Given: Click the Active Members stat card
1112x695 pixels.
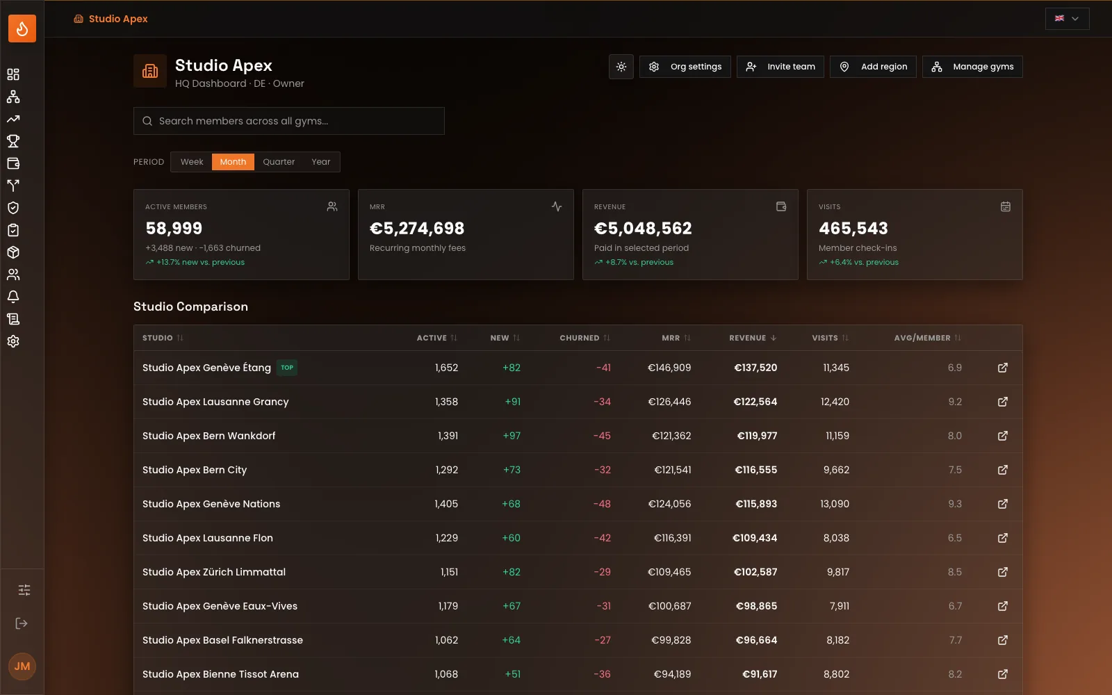Looking at the screenshot, I should 241,235.
